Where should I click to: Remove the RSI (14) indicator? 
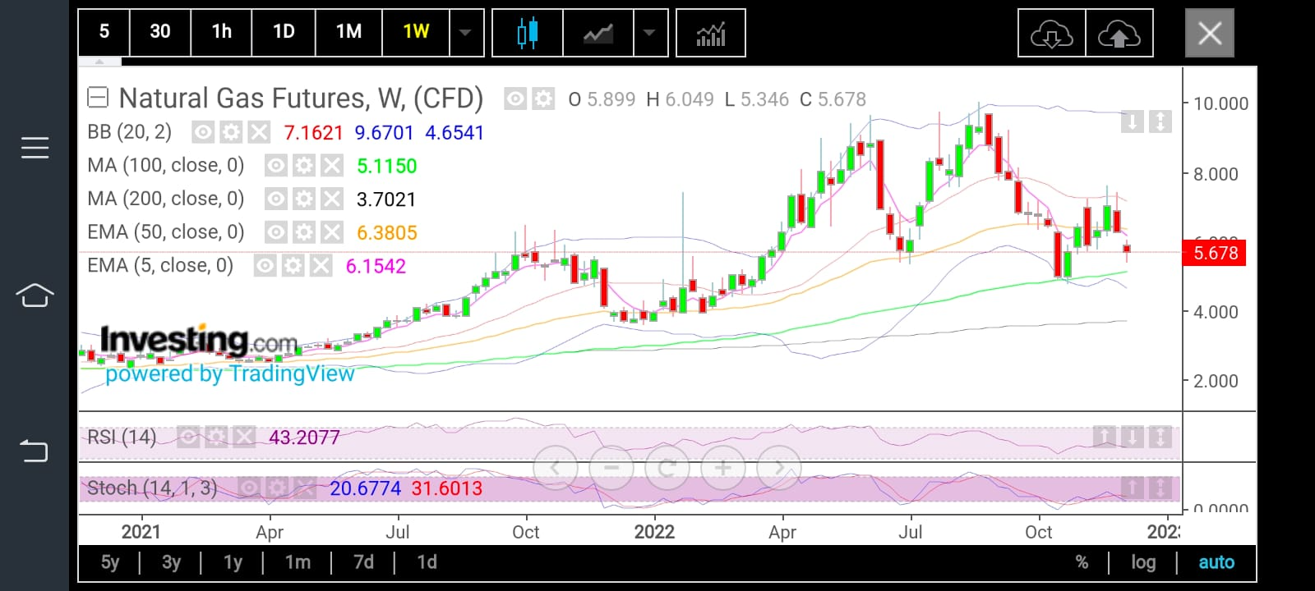(244, 437)
